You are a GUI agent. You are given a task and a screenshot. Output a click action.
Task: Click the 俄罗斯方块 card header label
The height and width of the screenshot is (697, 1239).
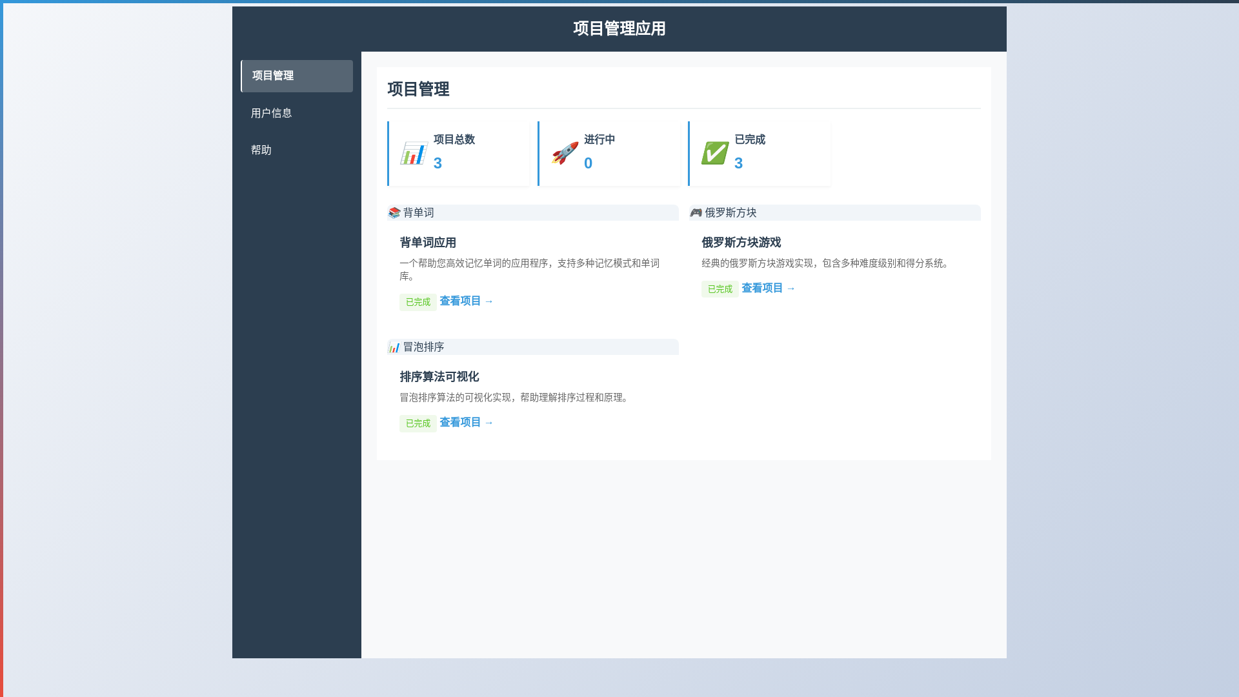point(730,213)
